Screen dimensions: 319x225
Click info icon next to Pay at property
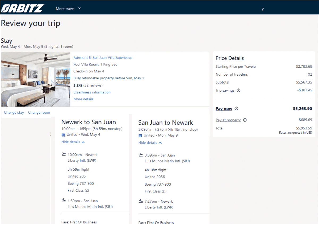point(245,120)
